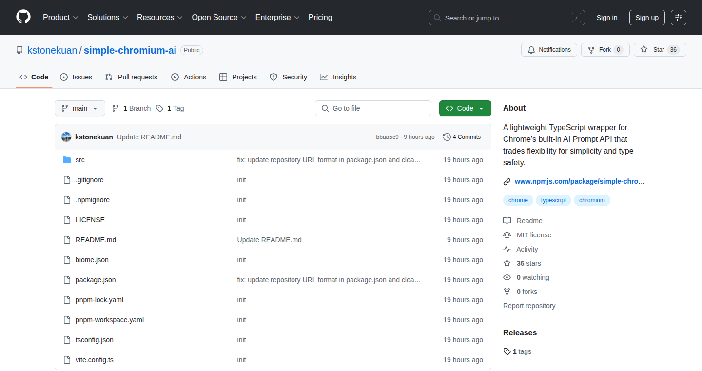The image size is (702, 371).
Task: Click the scale icon next to MIT license
Action: tap(507, 235)
